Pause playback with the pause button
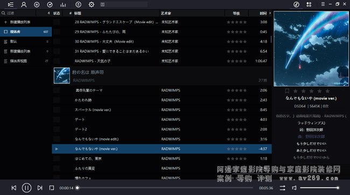This screenshot has width=350, height=195. click(x=26, y=188)
